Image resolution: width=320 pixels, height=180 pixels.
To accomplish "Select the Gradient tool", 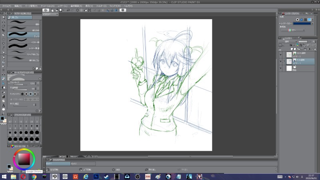I will [3, 96].
